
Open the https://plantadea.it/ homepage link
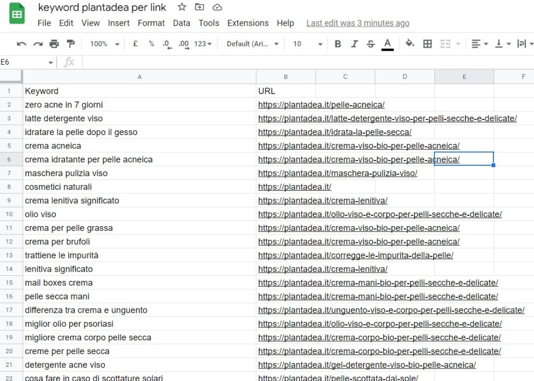pos(295,187)
